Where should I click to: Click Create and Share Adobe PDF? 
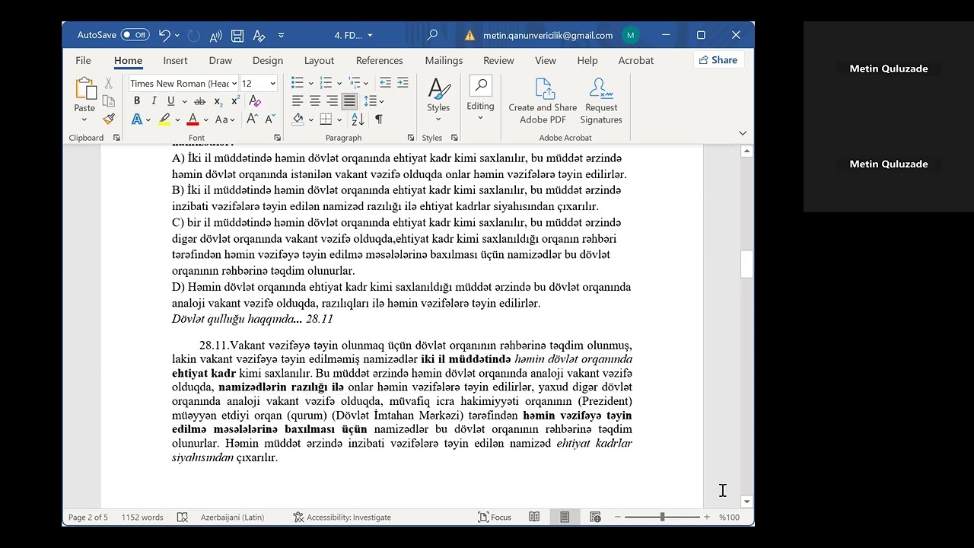pyautogui.click(x=543, y=100)
